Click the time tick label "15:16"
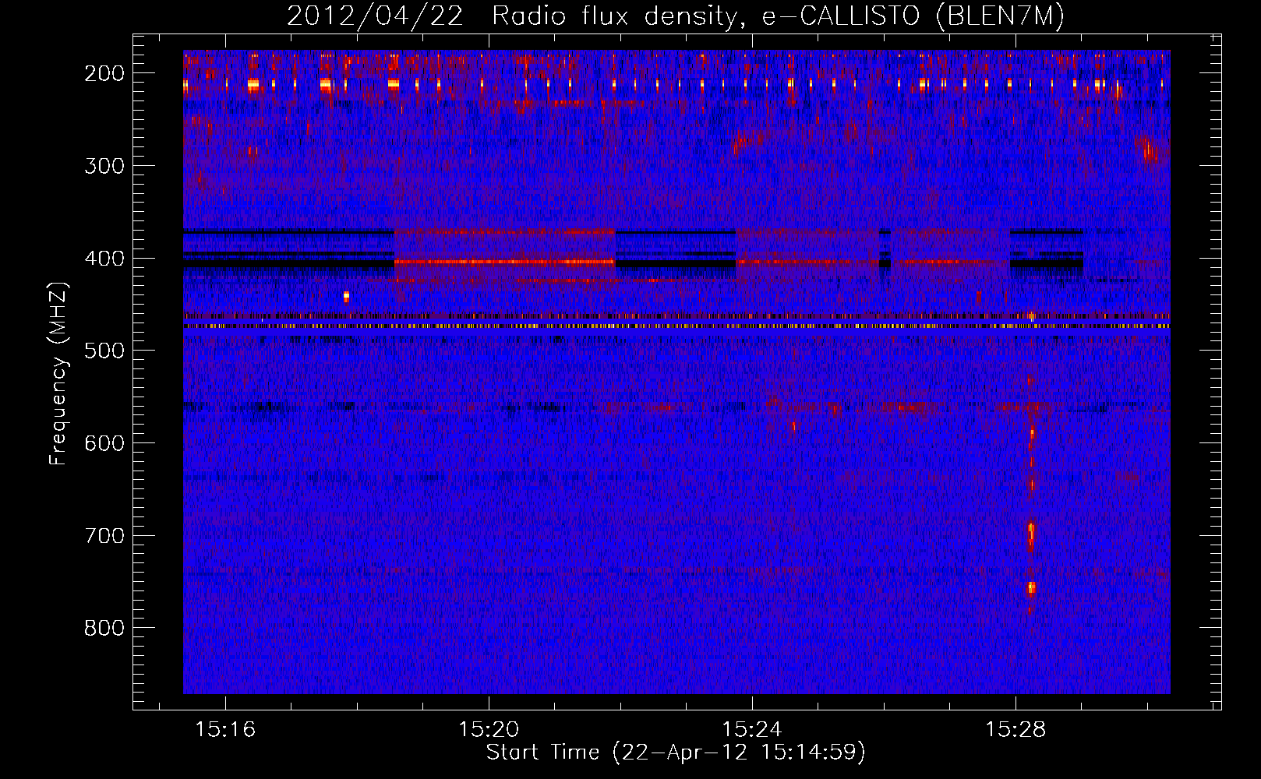 [225, 730]
